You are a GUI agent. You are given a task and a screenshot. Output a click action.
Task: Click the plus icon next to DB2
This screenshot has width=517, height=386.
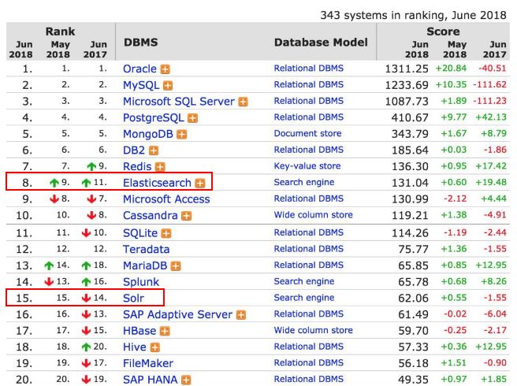[154, 150]
